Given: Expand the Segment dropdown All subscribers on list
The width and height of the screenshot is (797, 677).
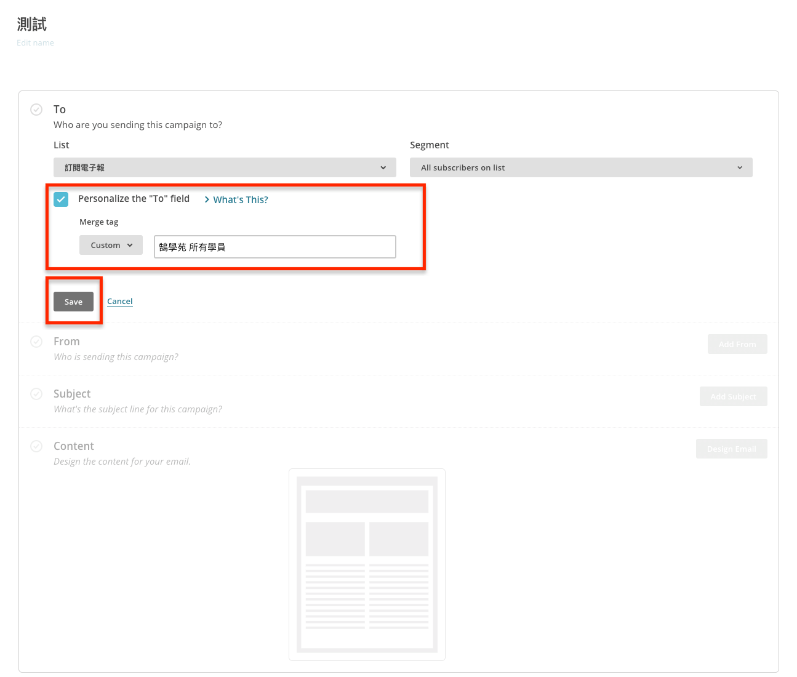Looking at the screenshot, I should (580, 167).
